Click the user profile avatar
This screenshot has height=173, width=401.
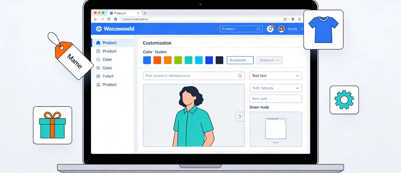pos(281,29)
